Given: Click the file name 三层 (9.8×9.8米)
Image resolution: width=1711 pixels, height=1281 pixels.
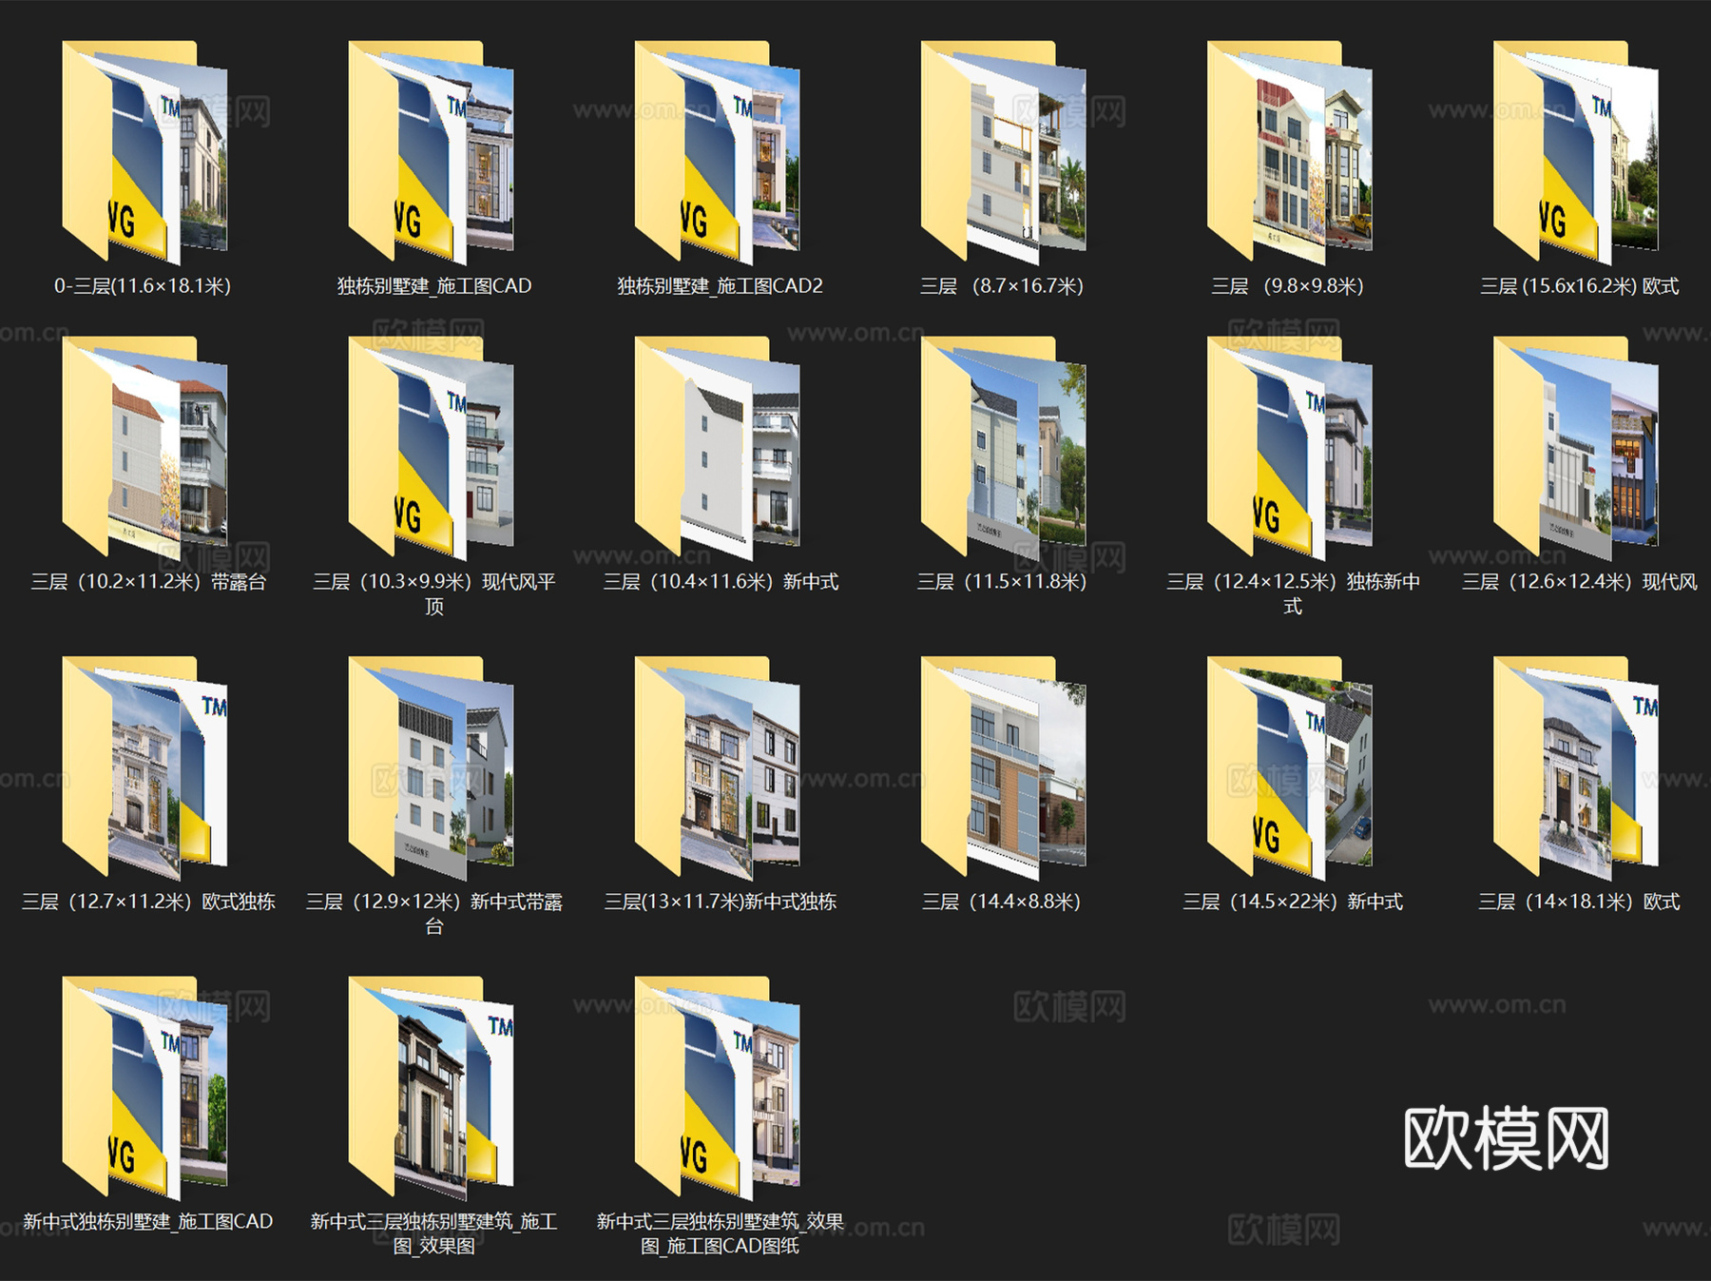Looking at the screenshot, I should pyautogui.click(x=1288, y=286).
